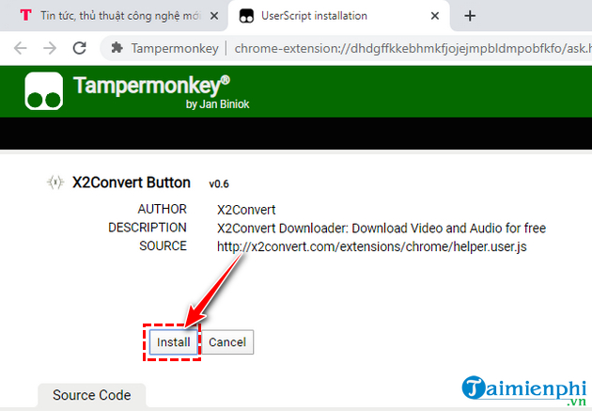Viewport: 592px width, 411px height.
Task: Click the X2Convert Button title
Action: [132, 182]
